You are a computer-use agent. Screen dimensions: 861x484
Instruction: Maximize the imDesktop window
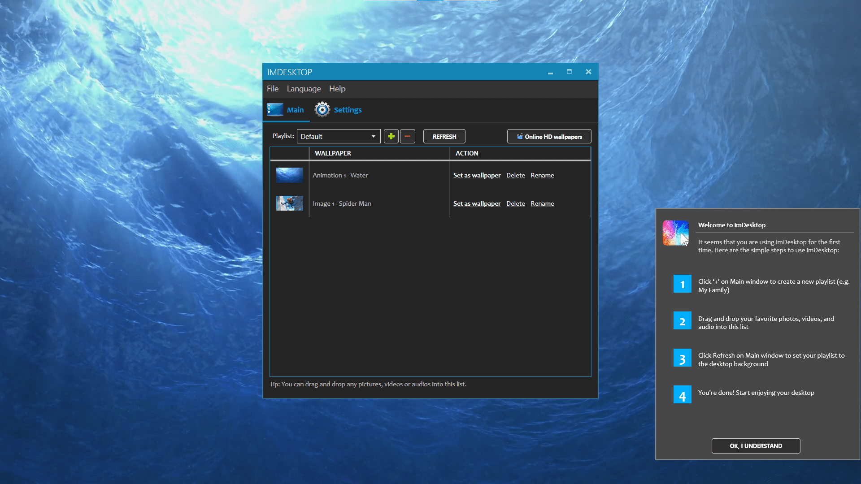(x=569, y=72)
